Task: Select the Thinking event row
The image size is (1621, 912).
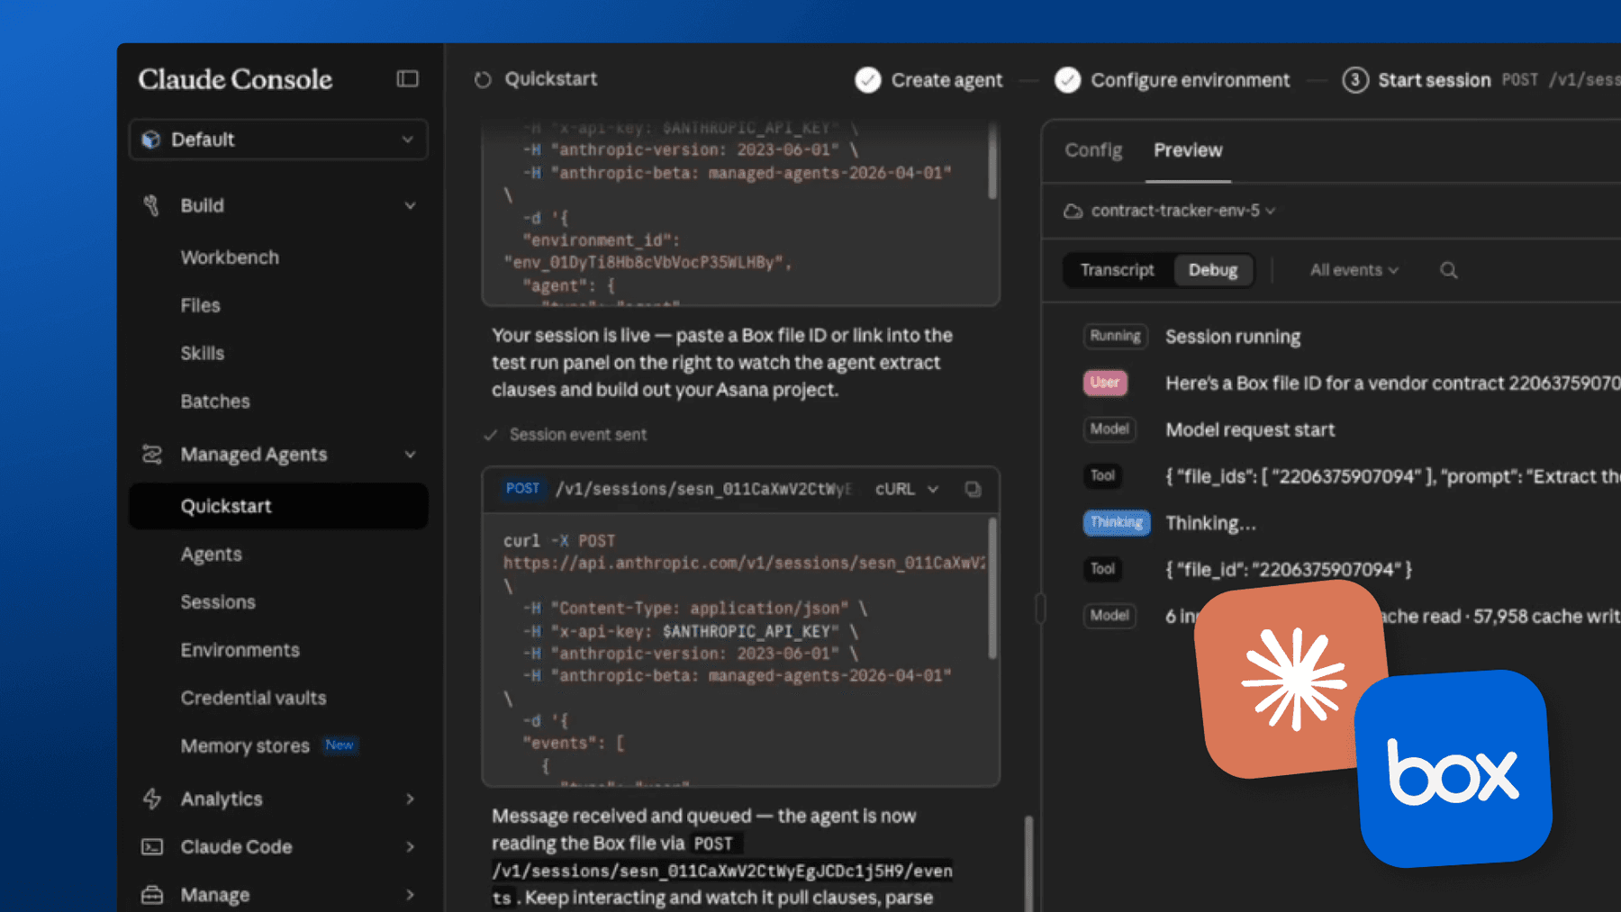Action: (1351, 523)
